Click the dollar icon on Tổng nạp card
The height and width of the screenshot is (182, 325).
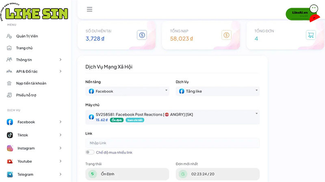tap(226, 35)
